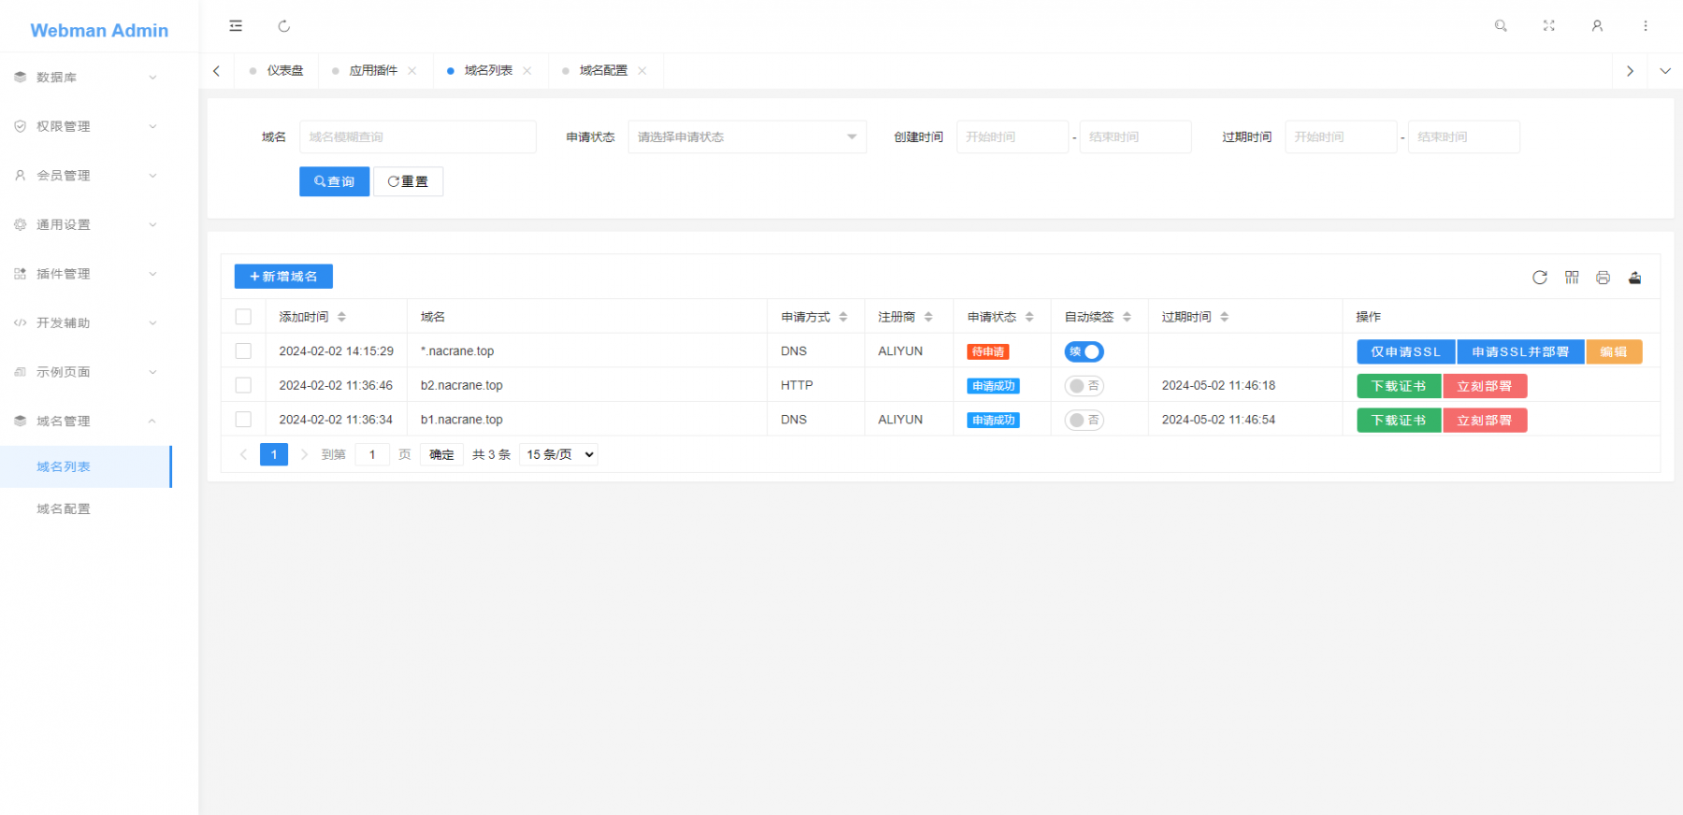This screenshot has height=815, width=1683.
Task: Click the tabs right arrow
Action: point(1630,71)
